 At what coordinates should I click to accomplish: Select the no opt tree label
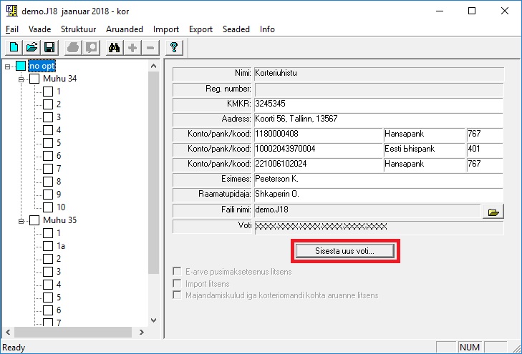point(42,66)
